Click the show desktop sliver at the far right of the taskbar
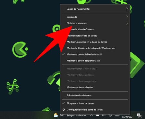The width and height of the screenshot is (145, 119). (x=144, y=115)
